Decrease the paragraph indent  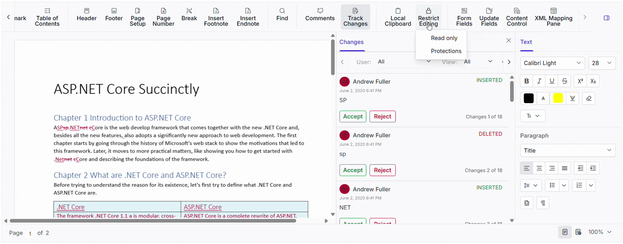click(x=581, y=168)
